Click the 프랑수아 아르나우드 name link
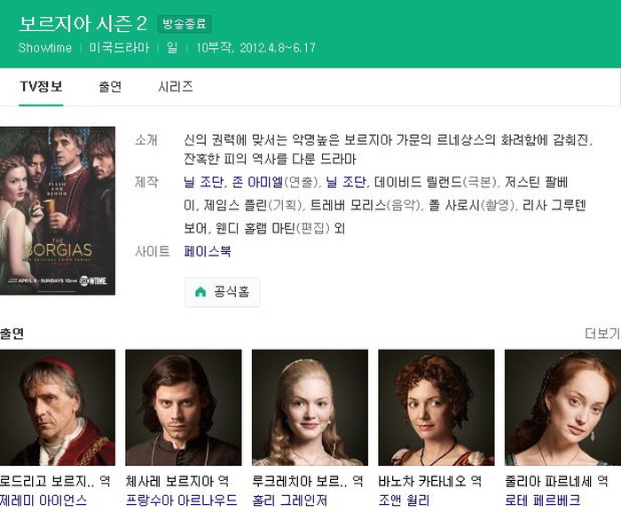621x512 pixels. coord(181,500)
